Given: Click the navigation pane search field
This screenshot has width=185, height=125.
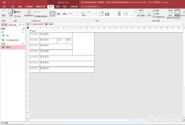Looking at the screenshot, I should point(12,29).
